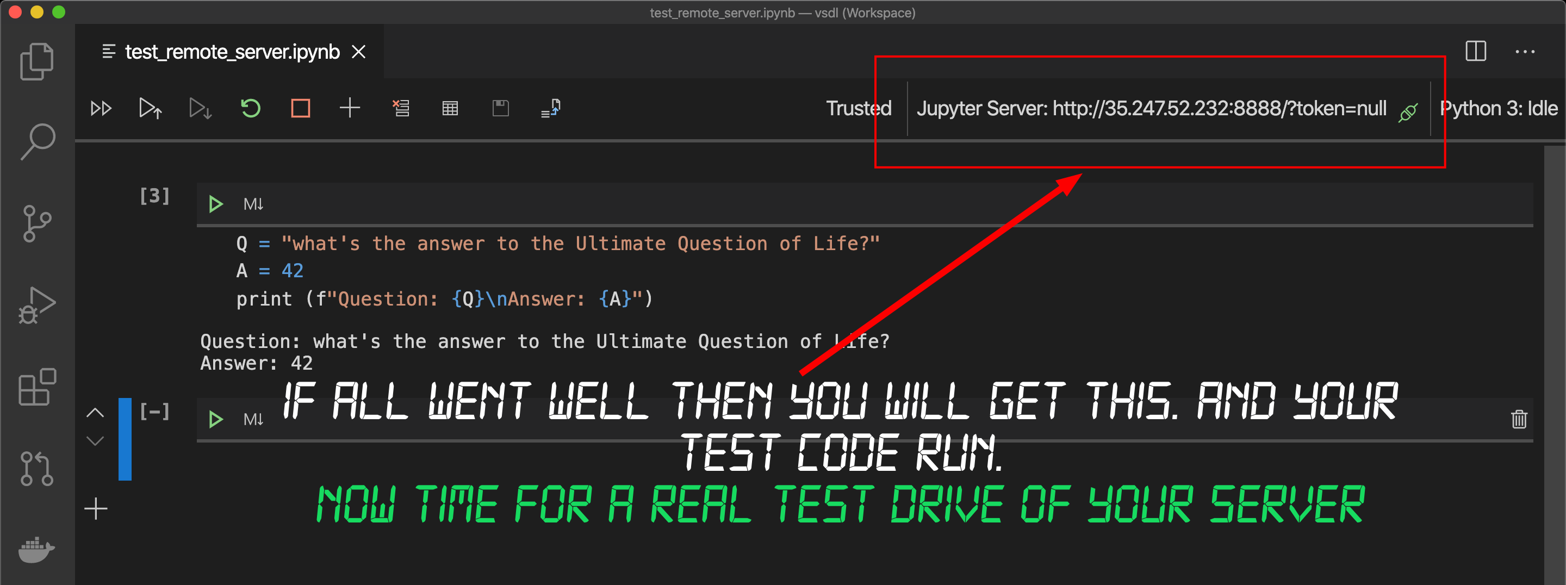Image resolution: width=1566 pixels, height=585 pixels.
Task: Move the selected cell down
Action: pos(95,440)
